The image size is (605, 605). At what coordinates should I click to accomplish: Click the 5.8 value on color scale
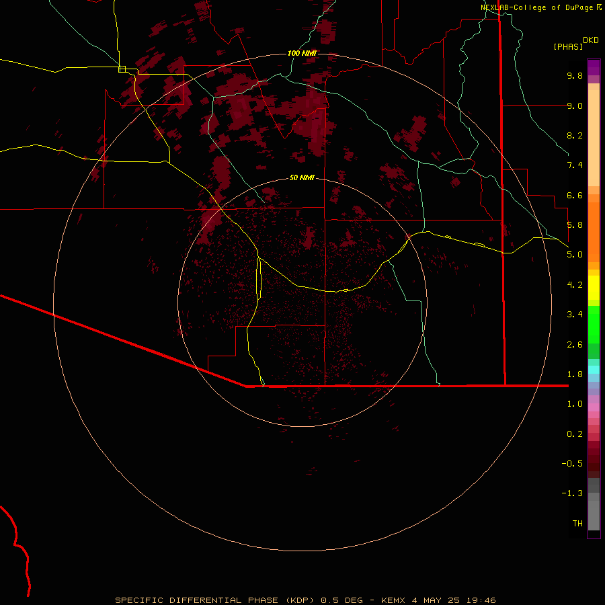coord(575,225)
